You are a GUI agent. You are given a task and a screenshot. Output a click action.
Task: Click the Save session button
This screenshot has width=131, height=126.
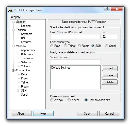point(110,75)
